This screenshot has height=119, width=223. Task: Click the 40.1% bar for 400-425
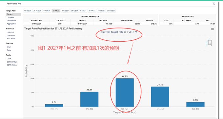tap(125, 92)
